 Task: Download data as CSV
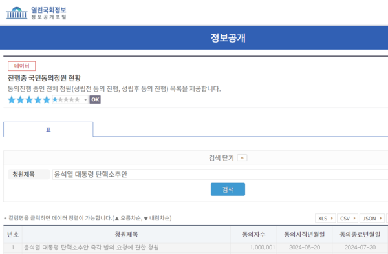347,219
